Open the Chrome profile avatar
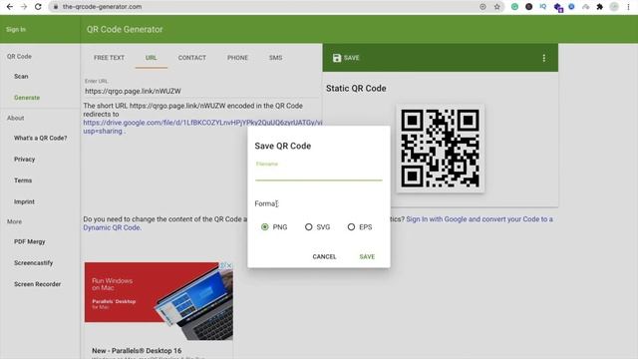 [x=614, y=7]
